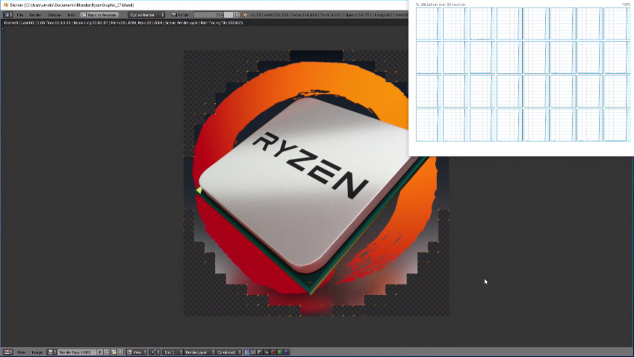
Task: Open the View menu in image editor
Action: coord(21,352)
